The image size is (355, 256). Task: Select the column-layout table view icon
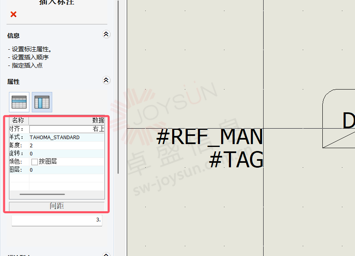(x=42, y=102)
